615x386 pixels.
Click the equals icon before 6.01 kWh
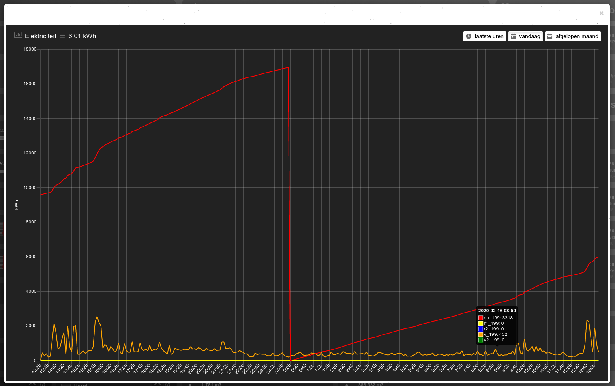point(62,36)
